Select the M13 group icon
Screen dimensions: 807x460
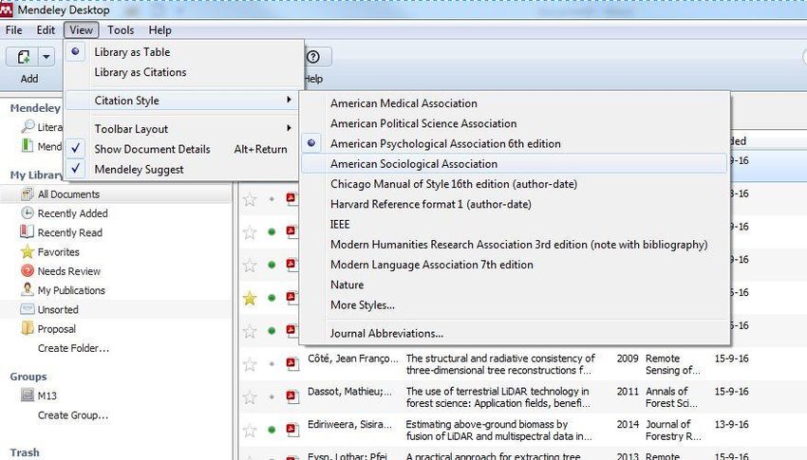coord(28,396)
